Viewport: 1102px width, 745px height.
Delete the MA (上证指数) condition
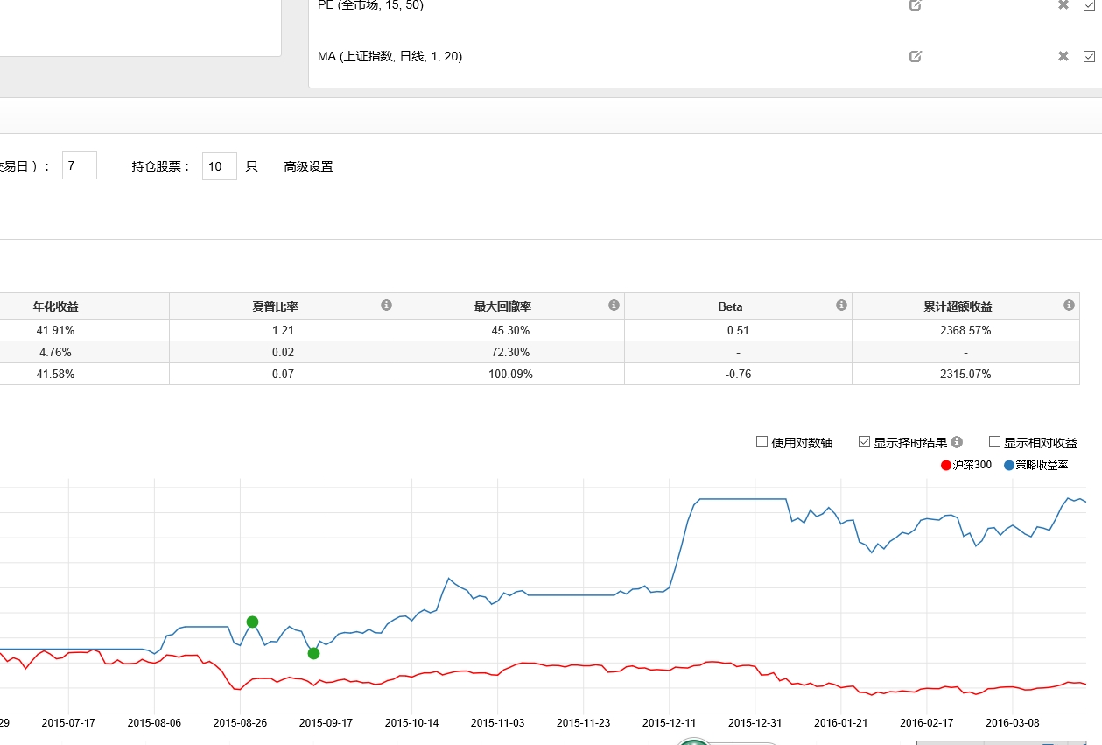(1063, 56)
